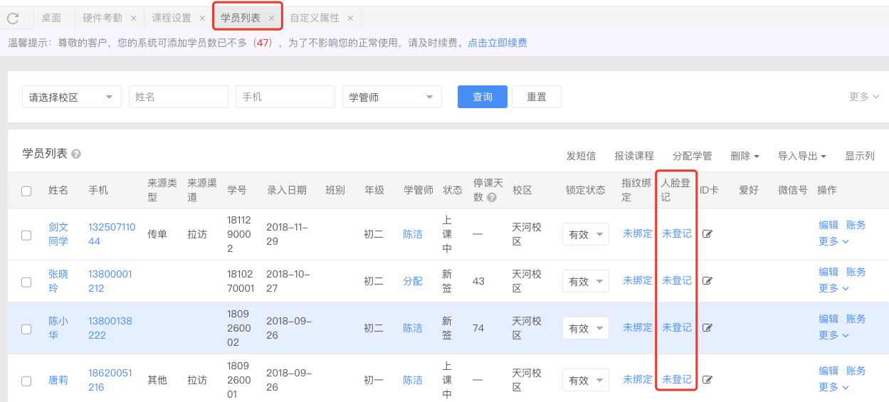Switch to the 硬件考勤 tab
889x402 pixels.
[102, 18]
